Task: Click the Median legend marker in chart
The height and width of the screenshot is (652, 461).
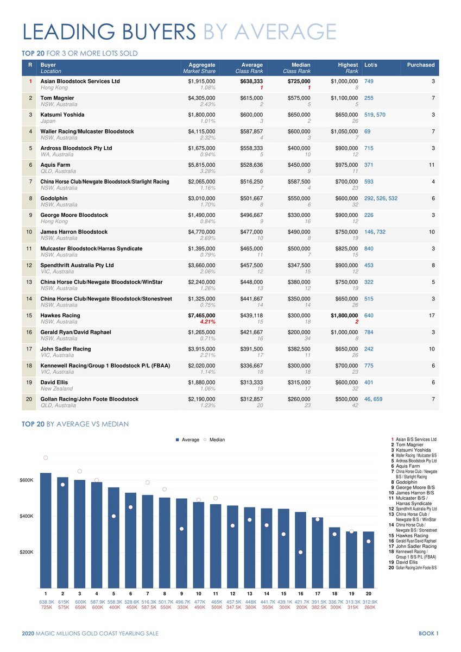Action: pyautogui.click(x=206, y=440)
